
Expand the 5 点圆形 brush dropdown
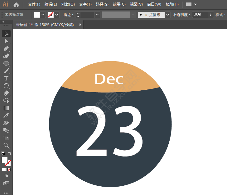167,15
